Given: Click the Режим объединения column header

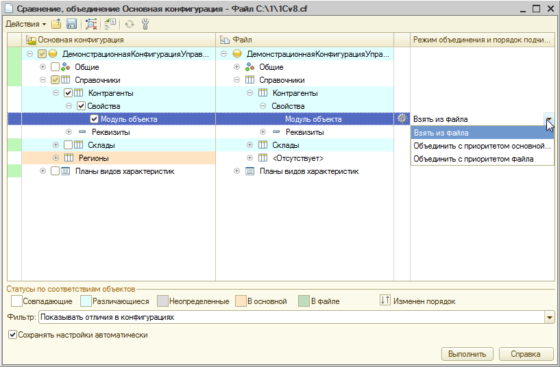Looking at the screenshot, I should point(482,40).
